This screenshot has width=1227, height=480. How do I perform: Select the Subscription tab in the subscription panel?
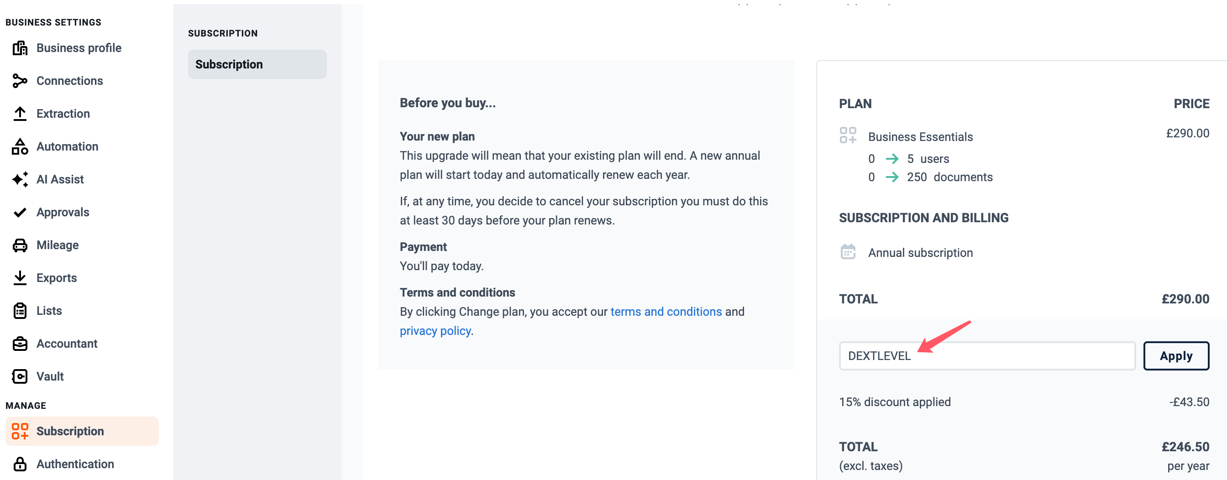(257, 64)
